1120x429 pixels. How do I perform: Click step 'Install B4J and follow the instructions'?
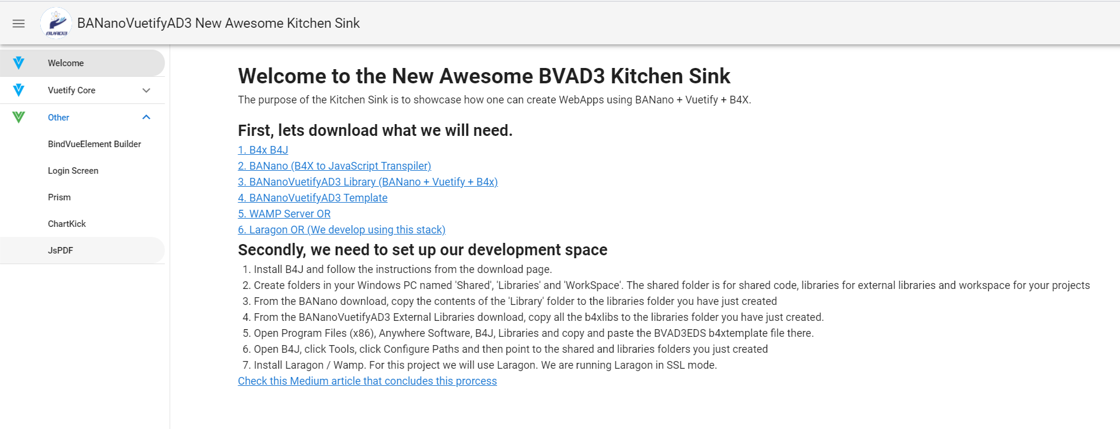coord(402,269)
